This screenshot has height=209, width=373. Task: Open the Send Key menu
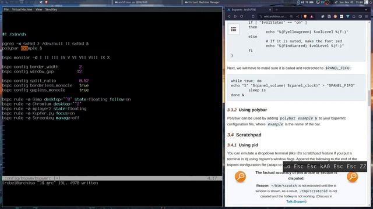[51, 9]
